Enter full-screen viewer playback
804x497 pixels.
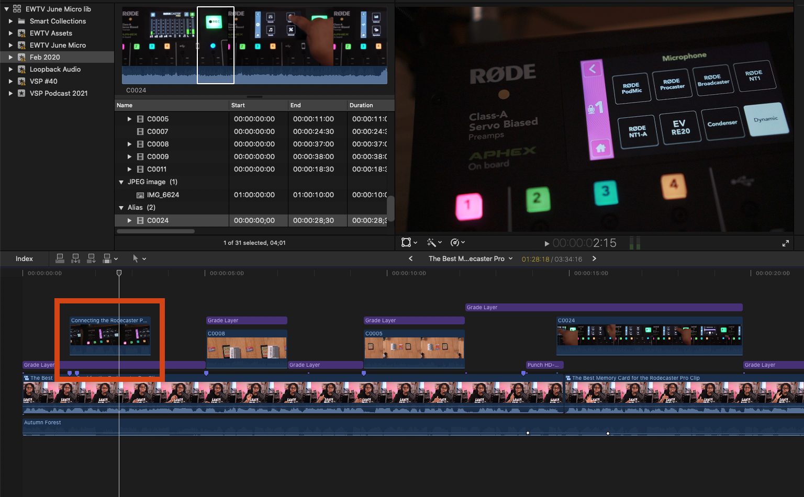pos(785,243)
